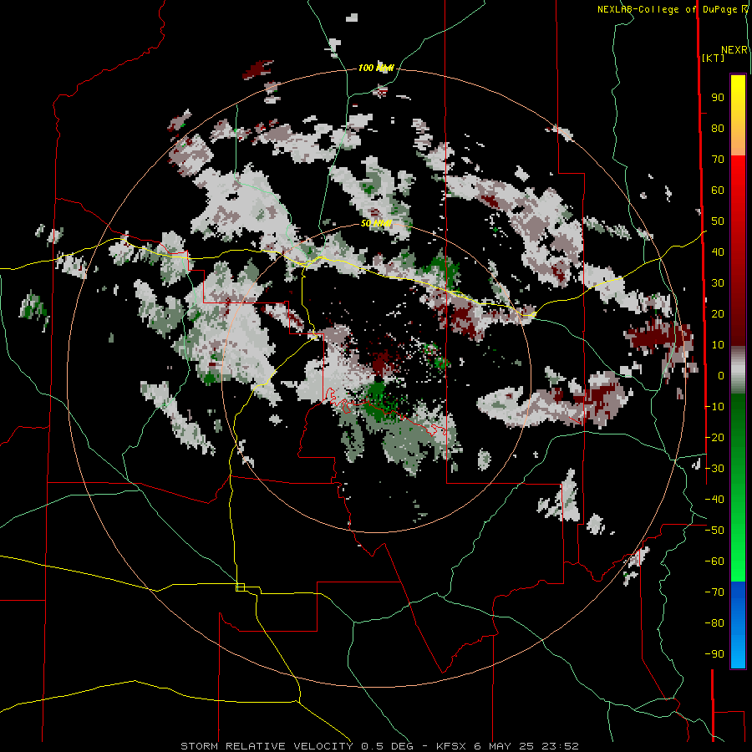Click the 60 value on the velocity scale
Image resolution: width=752 pixels, height=752 pixels.
[x=718, y=191]
